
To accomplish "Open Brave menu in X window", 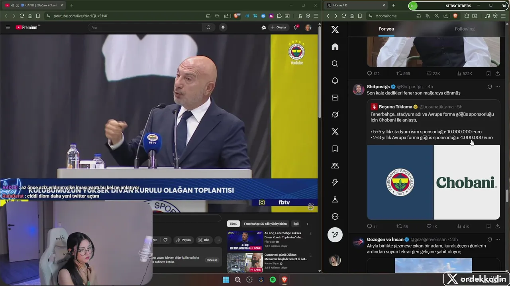I will point(504,16).
